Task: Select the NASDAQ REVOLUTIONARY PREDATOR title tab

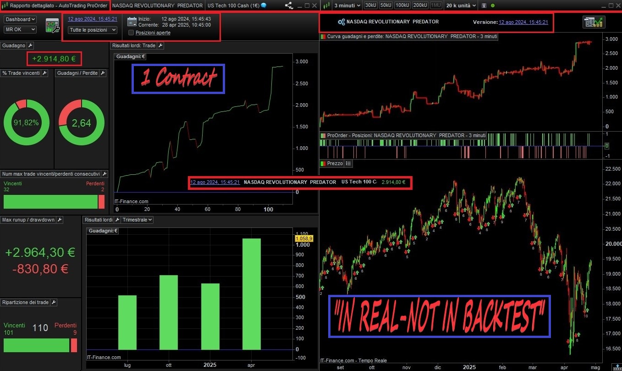Action: click(x=157, y=6)
